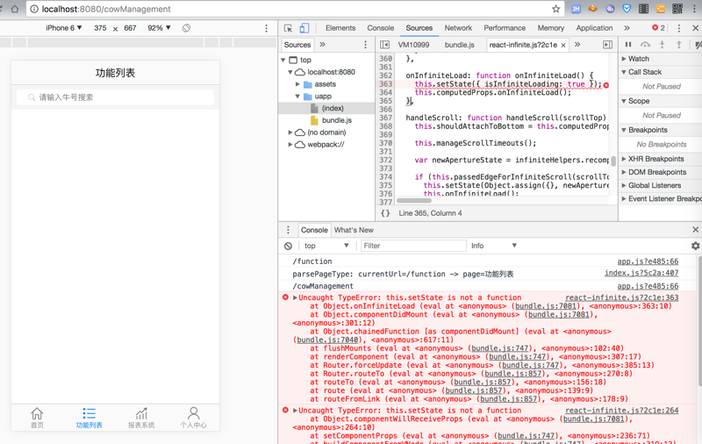Tap the 报表系统 chart icon in app
The image size is (702, 444).
141,418
